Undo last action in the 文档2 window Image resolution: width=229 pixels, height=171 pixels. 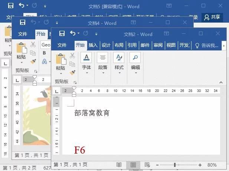73,33
